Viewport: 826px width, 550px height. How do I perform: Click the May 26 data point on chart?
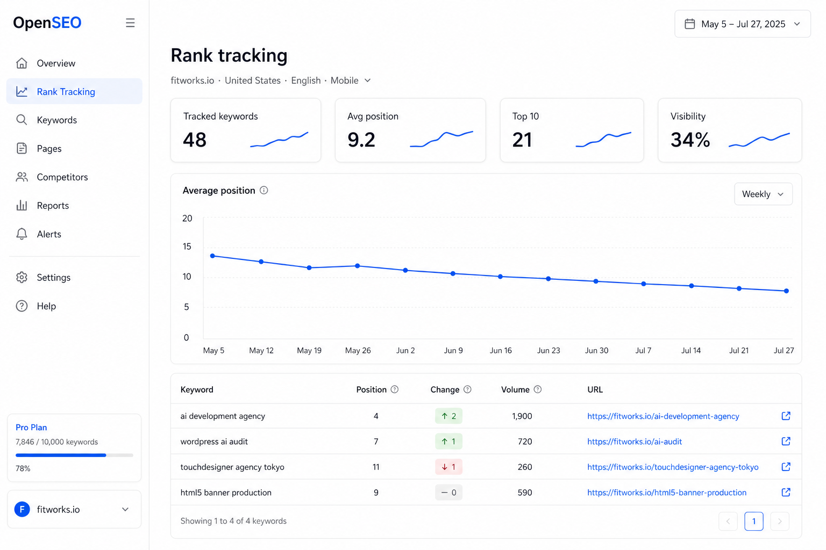click(x=358, y=266)
